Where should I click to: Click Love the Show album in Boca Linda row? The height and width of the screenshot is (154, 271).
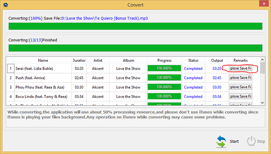(x=128, y=96)
